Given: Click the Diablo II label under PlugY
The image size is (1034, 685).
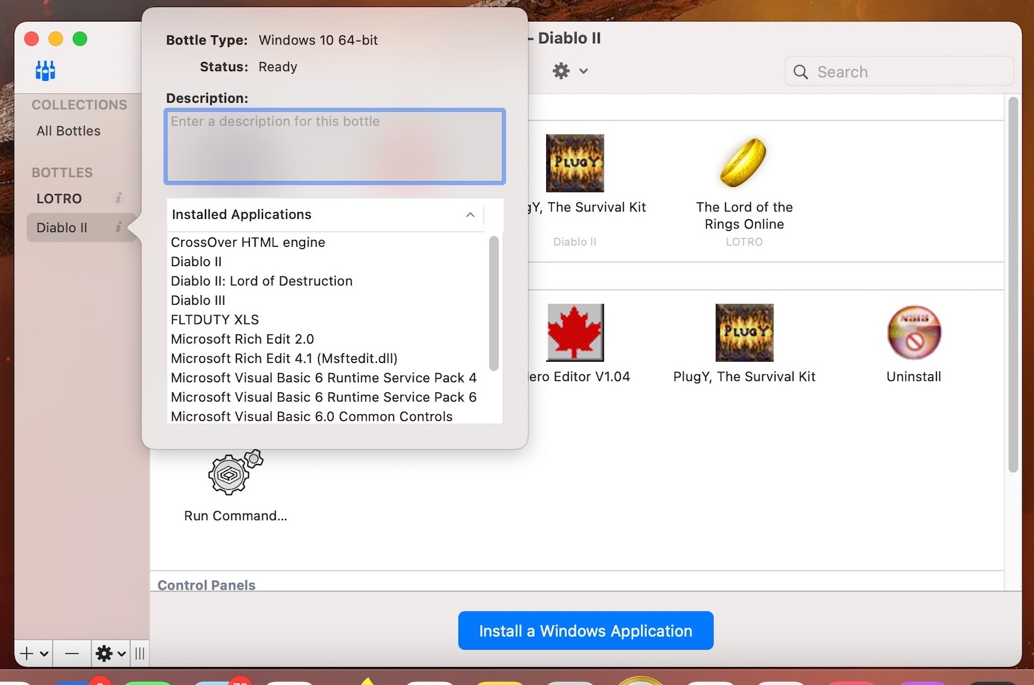Looking at the screenshot, I should (575, 242).
